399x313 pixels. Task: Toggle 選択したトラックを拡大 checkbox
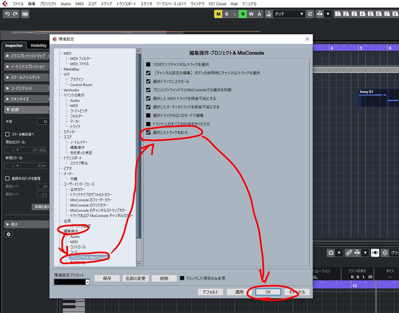point(148,132)
